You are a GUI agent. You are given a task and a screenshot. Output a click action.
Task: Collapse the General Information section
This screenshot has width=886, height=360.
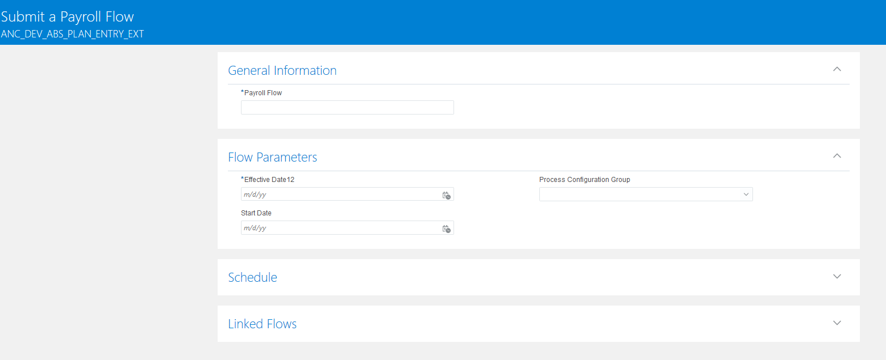[x=837, y=69]
